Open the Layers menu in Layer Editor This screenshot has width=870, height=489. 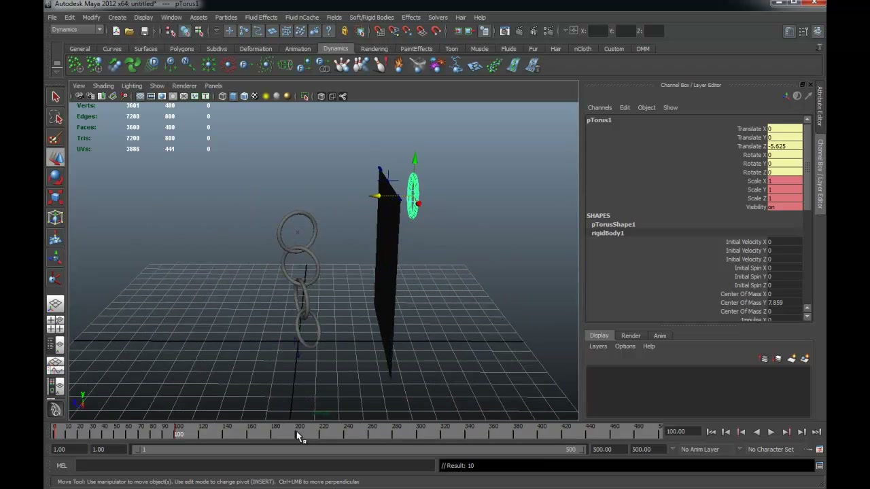tap(598, 346)
